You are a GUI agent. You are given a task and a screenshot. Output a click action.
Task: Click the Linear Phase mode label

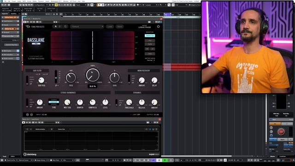pyautogui.click(x=144, y=27)
